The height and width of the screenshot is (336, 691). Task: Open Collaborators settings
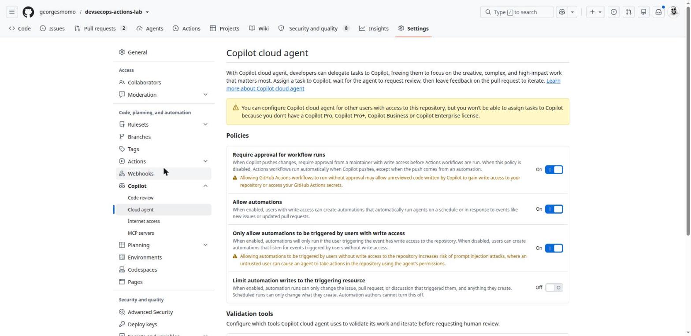coord(163,82)
